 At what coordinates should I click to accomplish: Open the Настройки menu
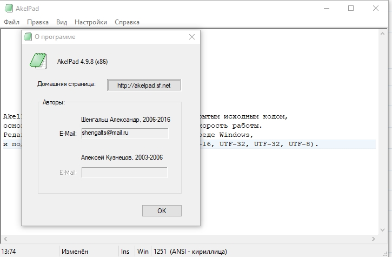coord(91,22)
